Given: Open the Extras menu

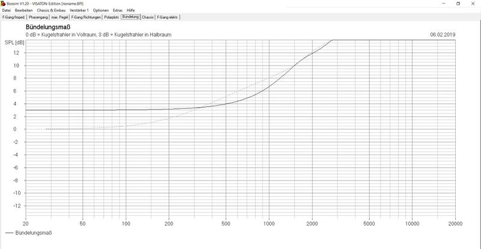Looking at the screenshot, I should 117,10.
